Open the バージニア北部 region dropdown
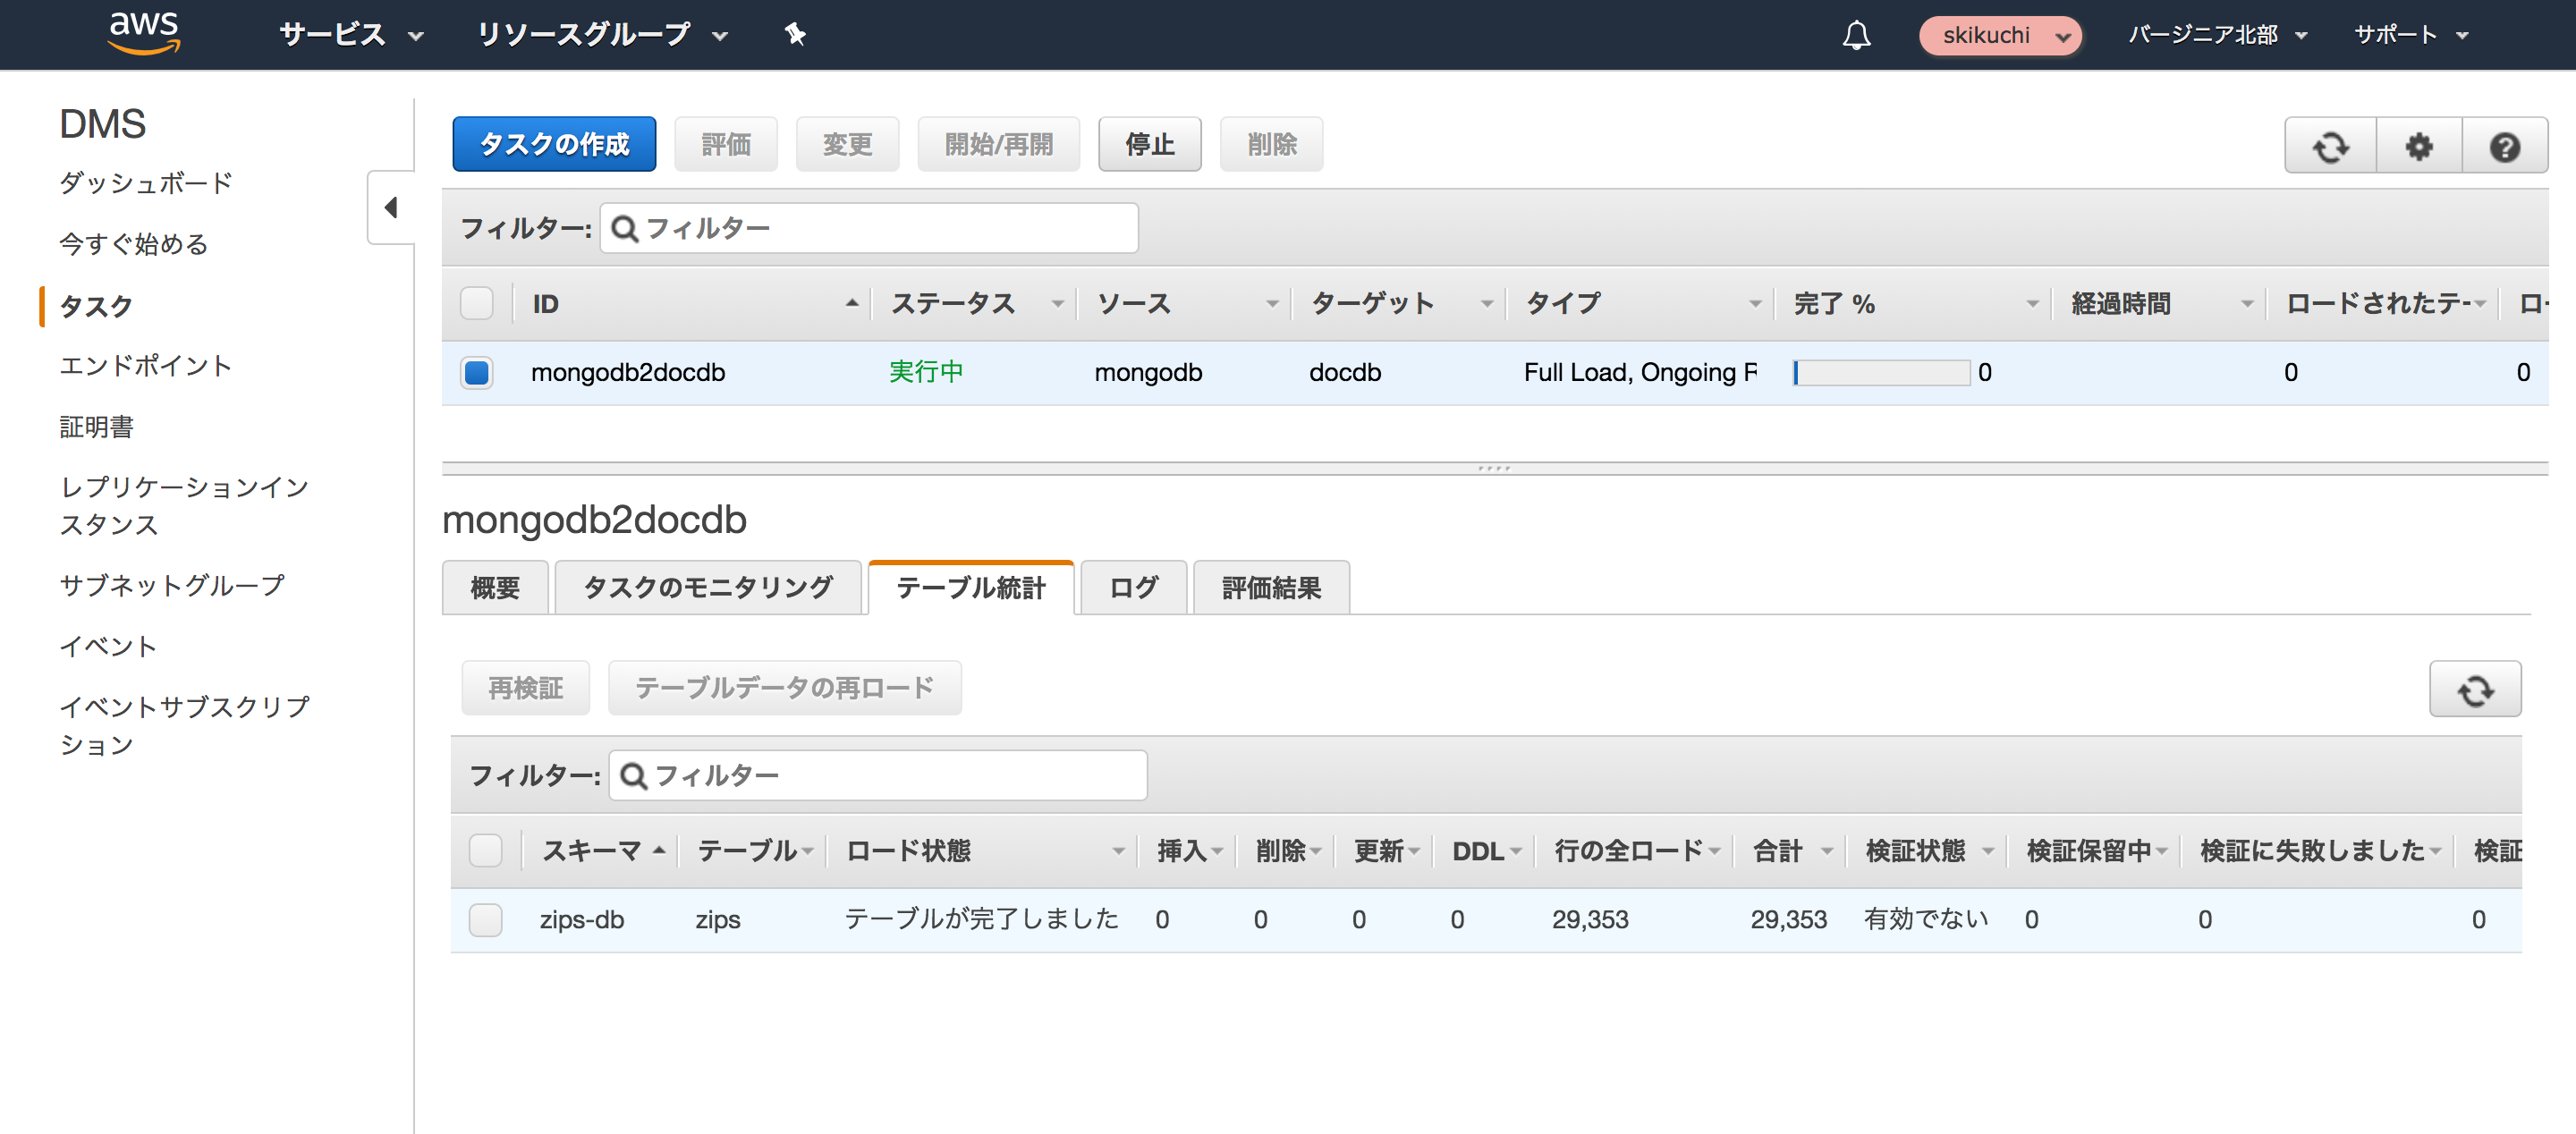 (2216, 35)
